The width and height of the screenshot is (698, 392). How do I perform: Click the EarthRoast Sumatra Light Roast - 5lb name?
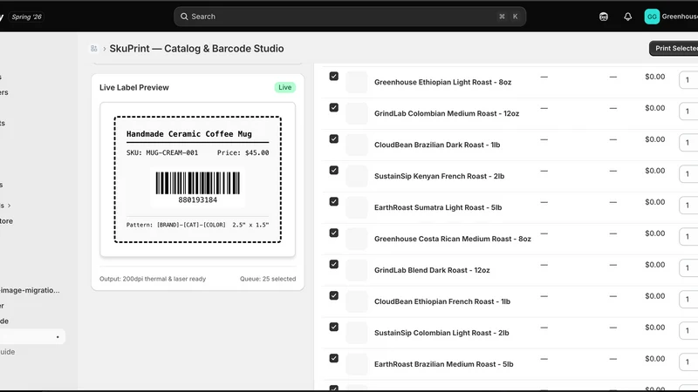coord(438,207)
